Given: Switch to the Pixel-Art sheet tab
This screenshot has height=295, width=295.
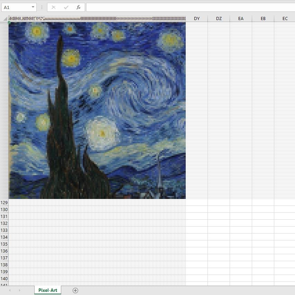Looking at the screenshot, I should pos(48,290).
